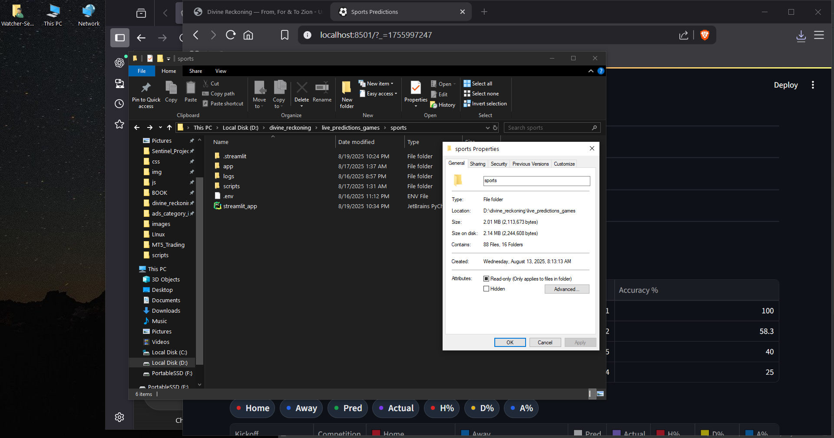
Task: Switch to the Security tab
Action: (x=499, y=164)
